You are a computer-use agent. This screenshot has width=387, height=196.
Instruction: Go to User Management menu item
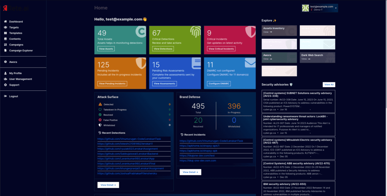[x=20, y=79]
